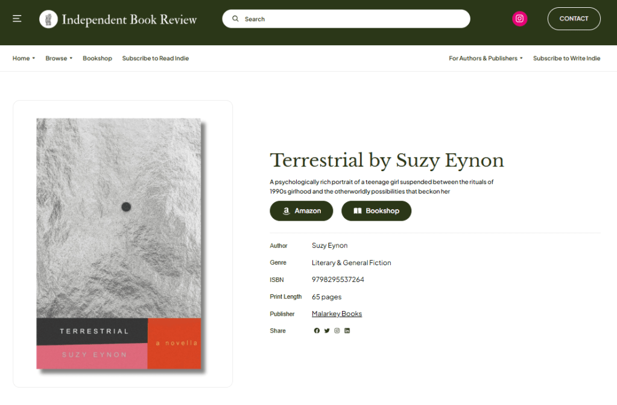Expand the Browse dropdown menu

click(59, 58)
